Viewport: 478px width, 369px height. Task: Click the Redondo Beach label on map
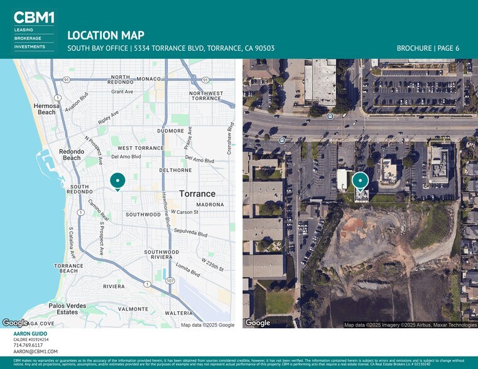click(x=70, y=154)
